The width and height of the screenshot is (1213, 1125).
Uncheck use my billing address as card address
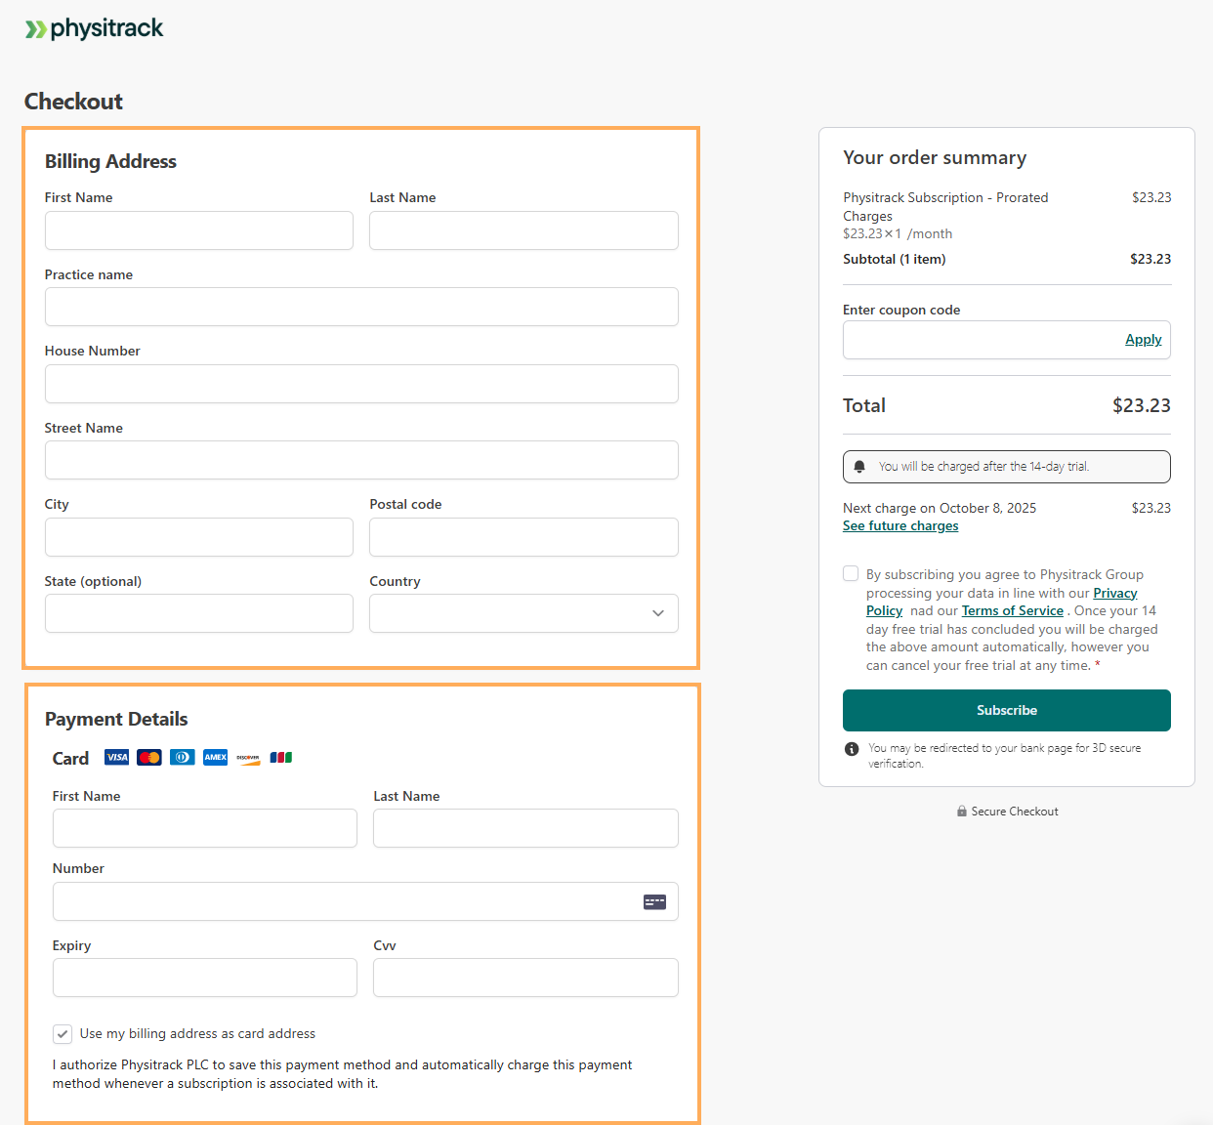[x=63, y=1033]
